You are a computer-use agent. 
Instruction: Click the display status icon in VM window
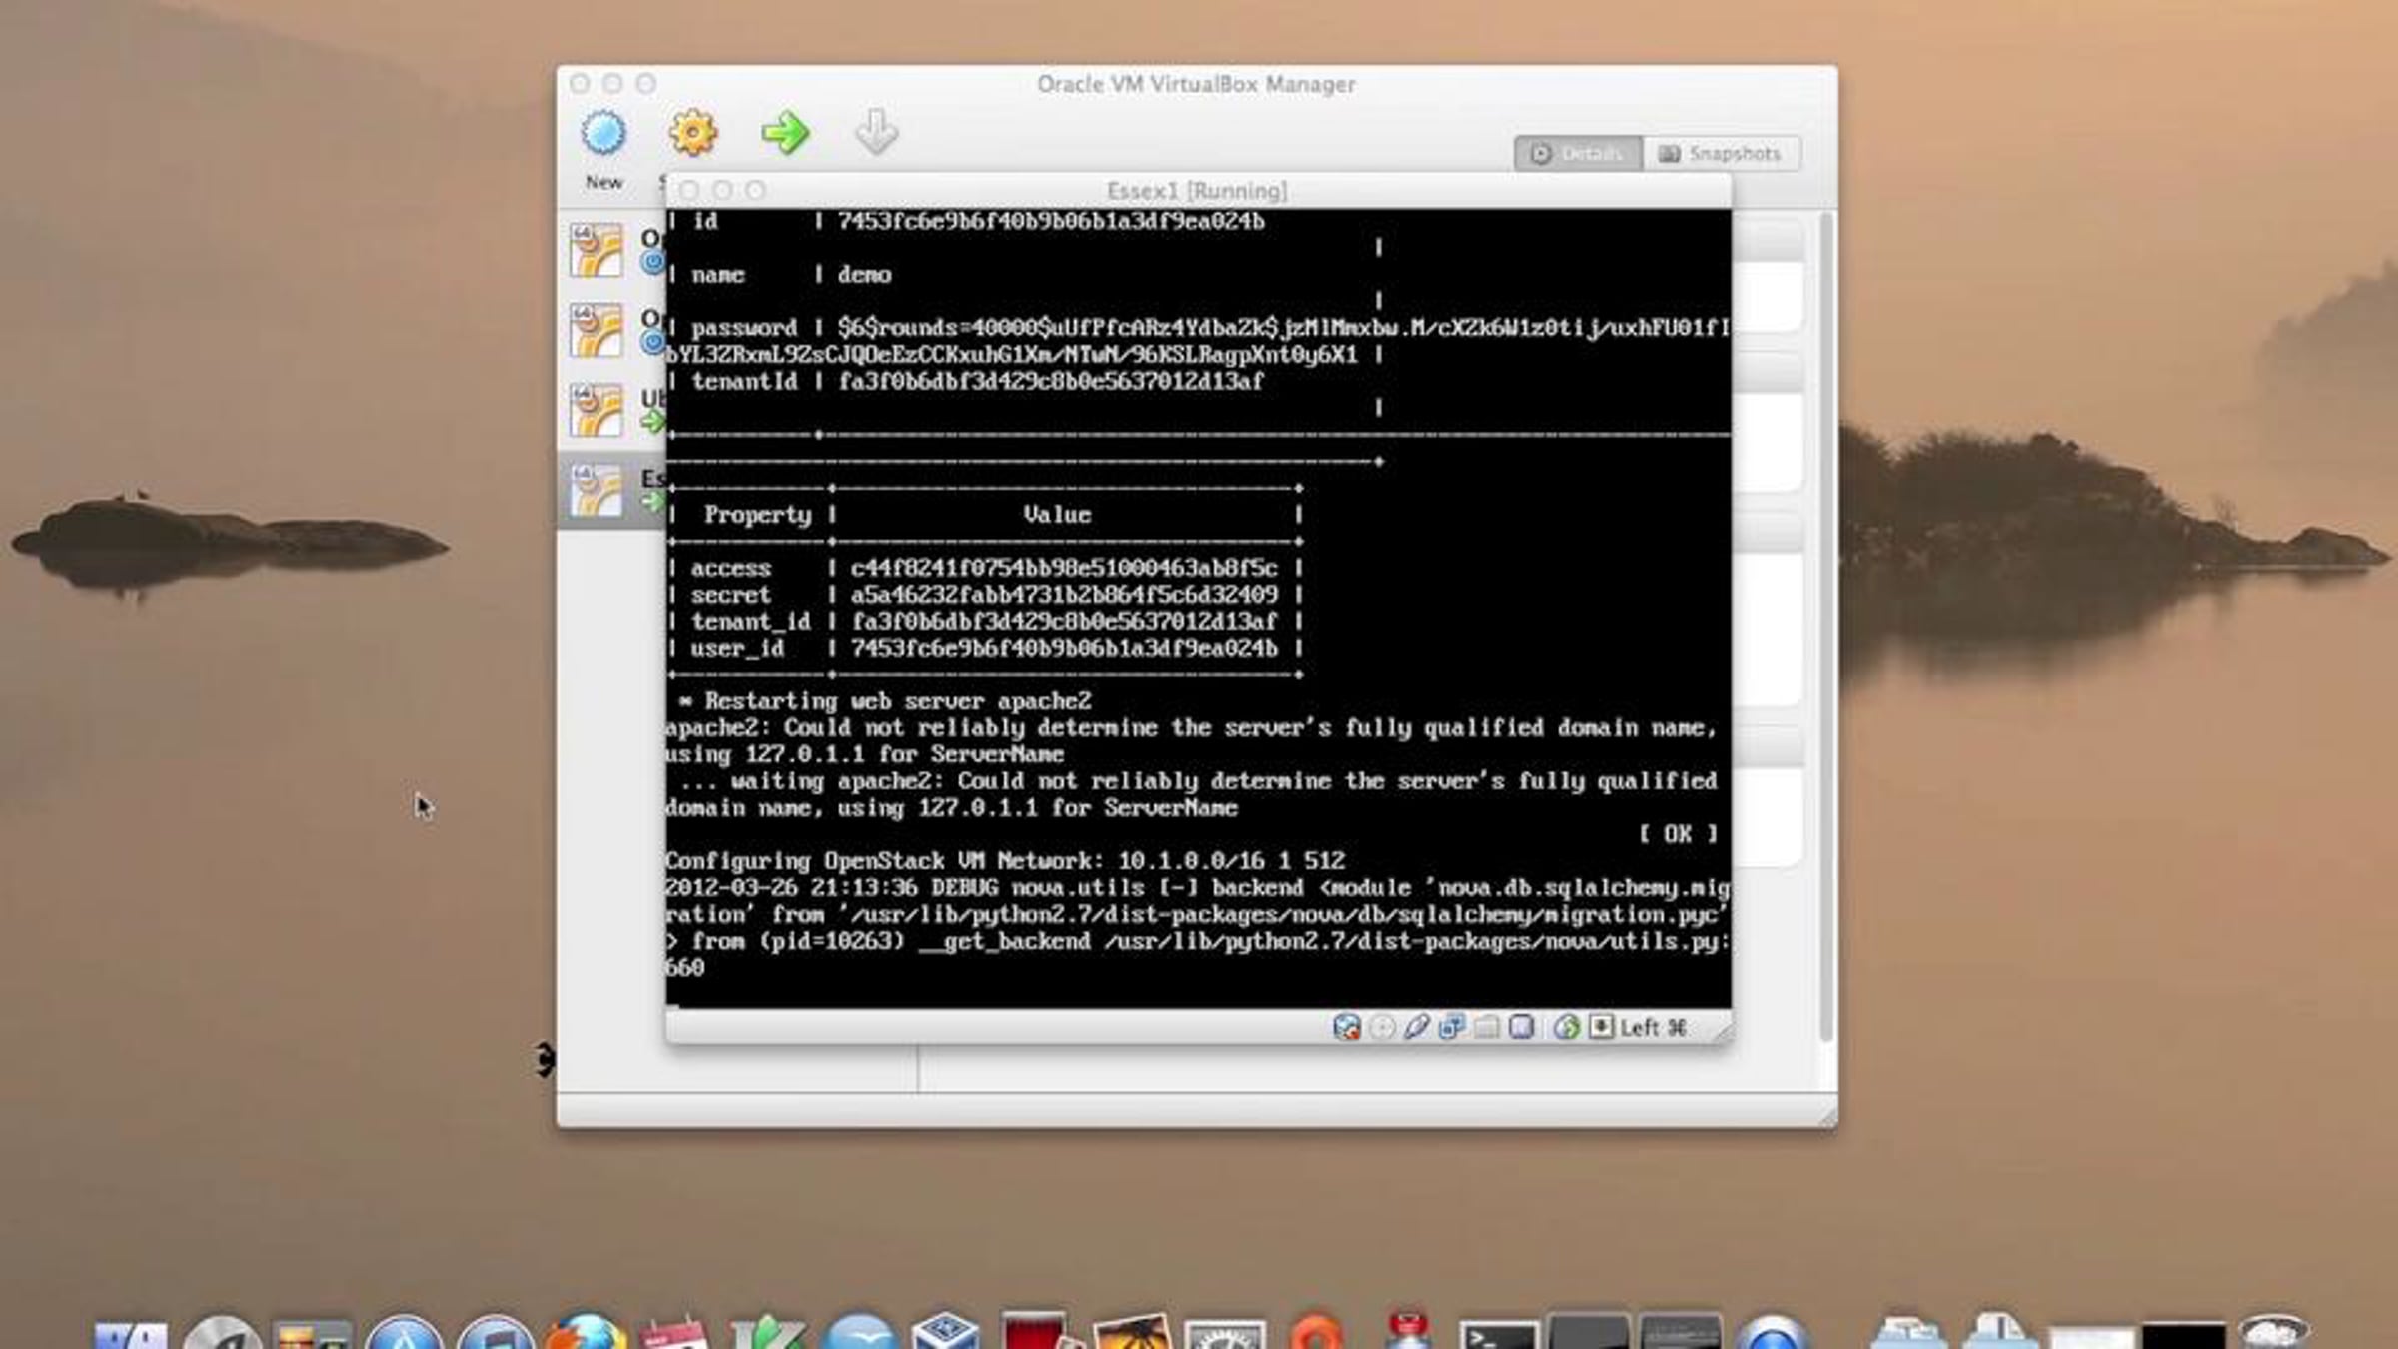[x=1522, y=1027]
